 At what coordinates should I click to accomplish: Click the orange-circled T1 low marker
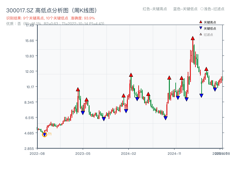pos(44,134)
